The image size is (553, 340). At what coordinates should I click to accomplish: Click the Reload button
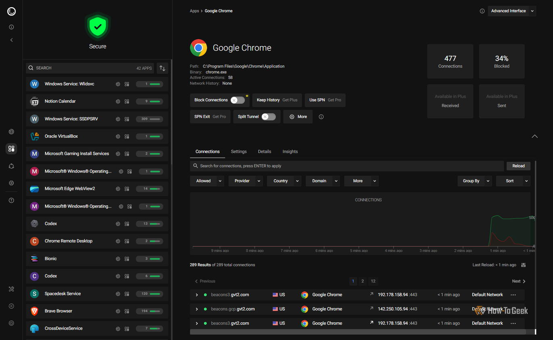(519, 166)
